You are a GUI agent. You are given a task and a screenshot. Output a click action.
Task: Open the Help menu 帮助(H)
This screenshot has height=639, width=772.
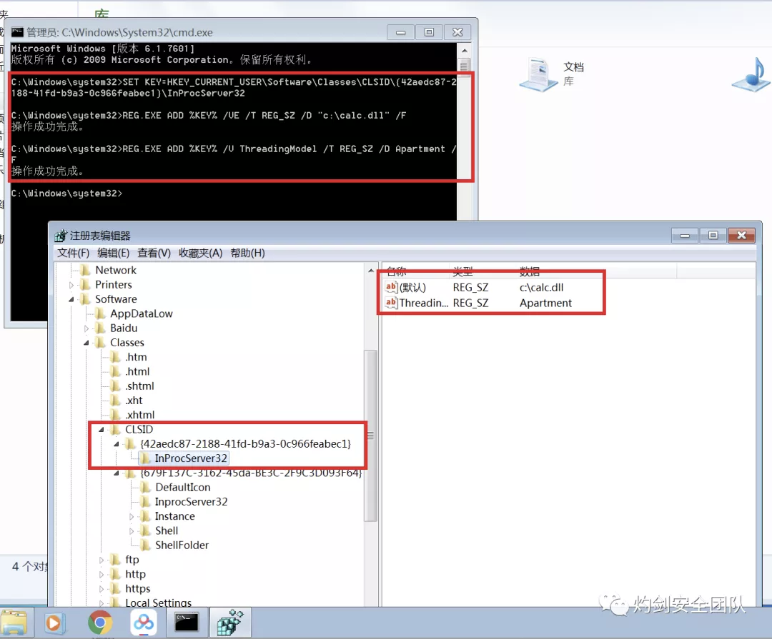pos(247,253)
